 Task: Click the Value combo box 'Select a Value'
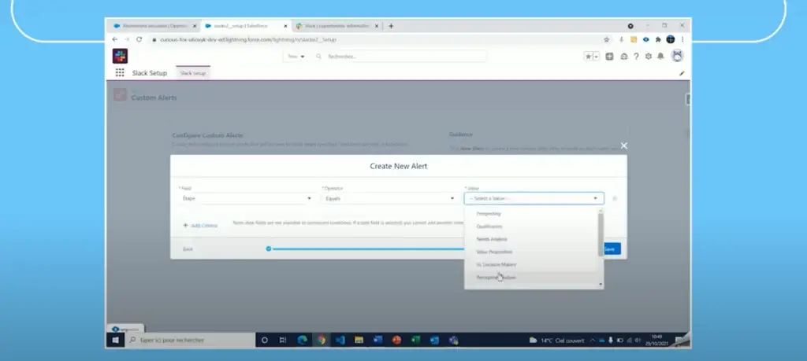[x=534, y=198]
